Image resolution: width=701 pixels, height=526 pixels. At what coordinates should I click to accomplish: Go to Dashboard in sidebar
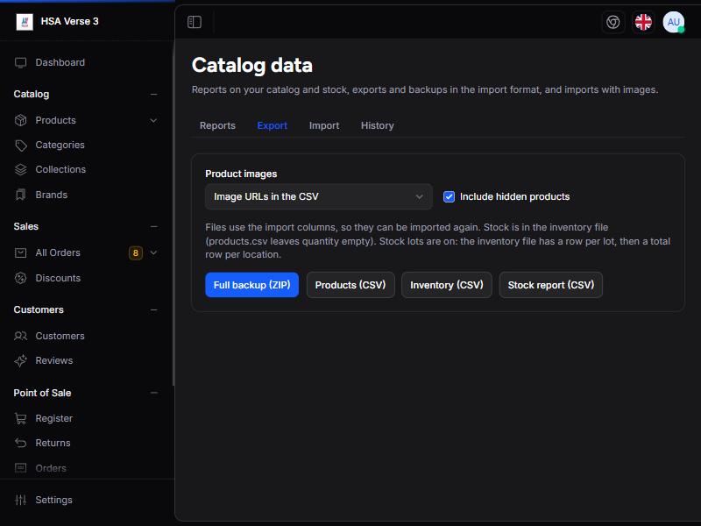tap(60, 62)
